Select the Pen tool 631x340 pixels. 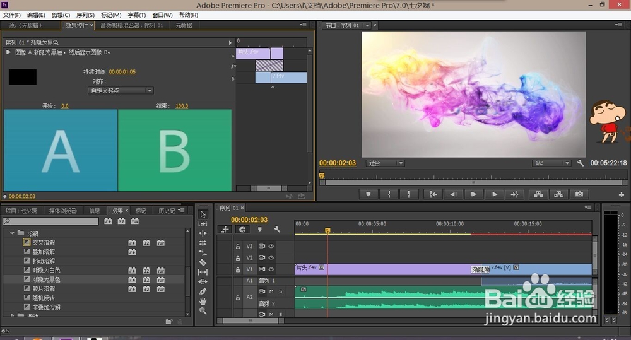(203, 291)
